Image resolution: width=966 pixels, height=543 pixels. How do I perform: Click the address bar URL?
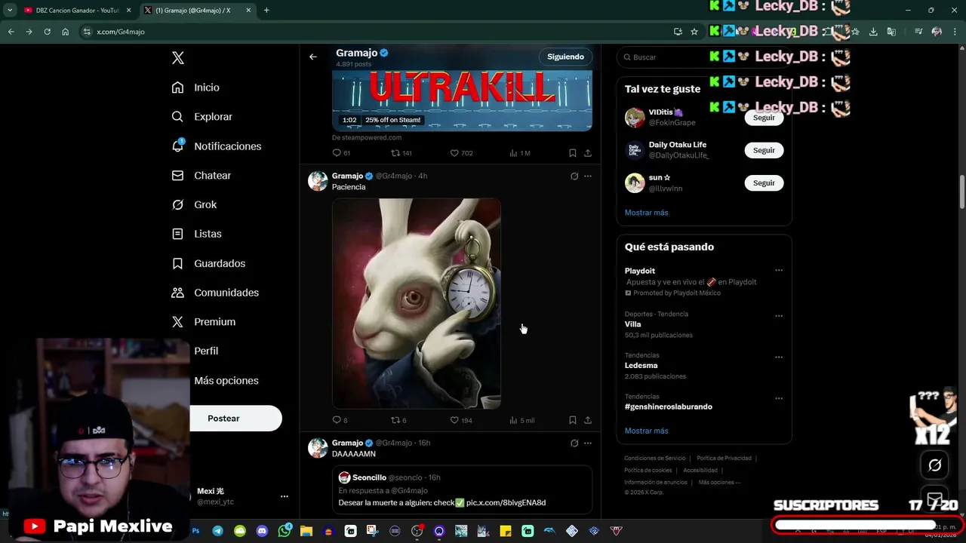click(x=121, y=32)
